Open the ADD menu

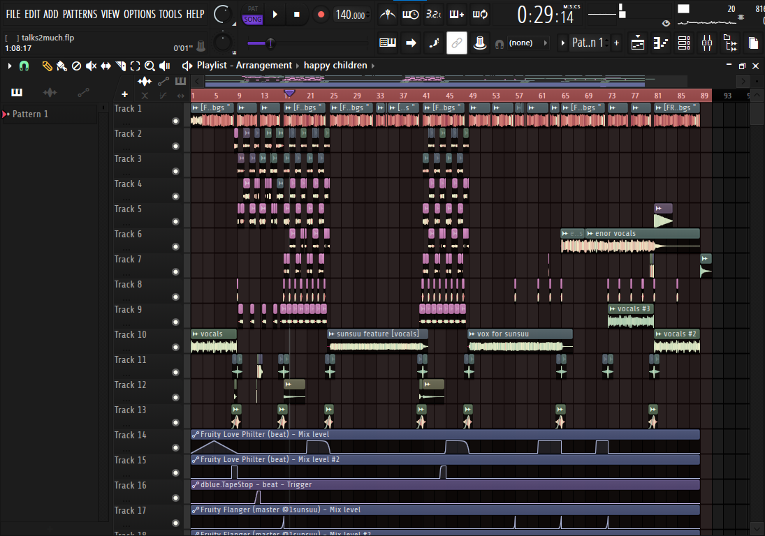point(51,14)
